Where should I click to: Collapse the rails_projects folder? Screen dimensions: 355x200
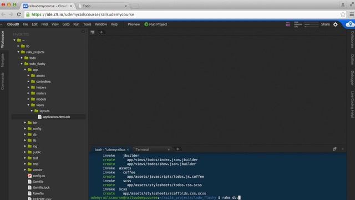coord(18,52)
